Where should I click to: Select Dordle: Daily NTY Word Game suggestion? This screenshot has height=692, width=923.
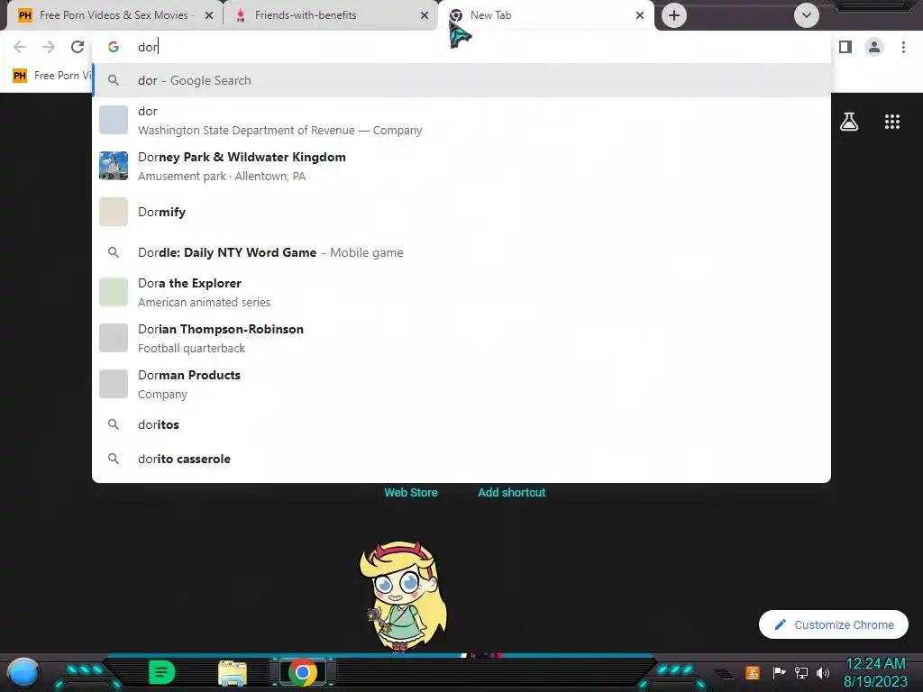click(x=461, y=252)
